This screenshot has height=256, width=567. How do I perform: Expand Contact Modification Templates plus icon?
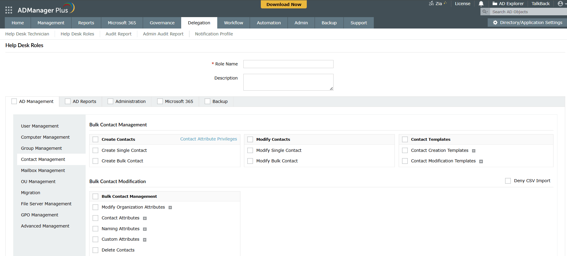coord(481,161)
